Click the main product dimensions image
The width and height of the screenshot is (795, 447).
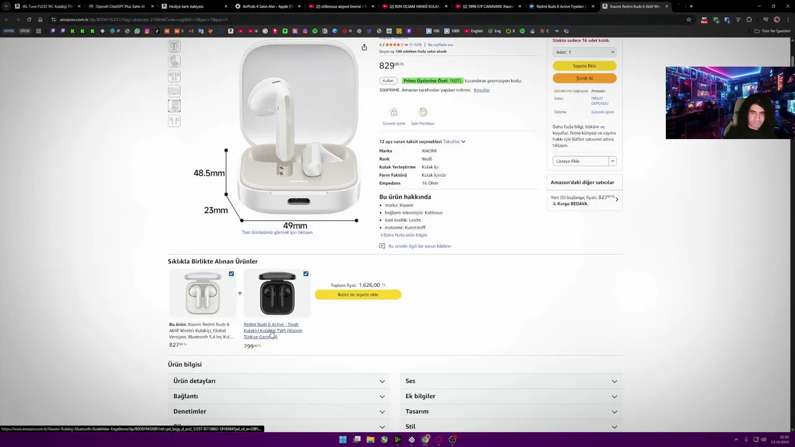tap(277, 133)
